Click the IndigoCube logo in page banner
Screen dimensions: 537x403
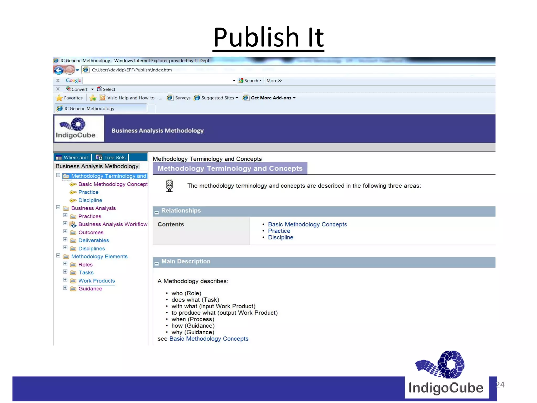79,129
